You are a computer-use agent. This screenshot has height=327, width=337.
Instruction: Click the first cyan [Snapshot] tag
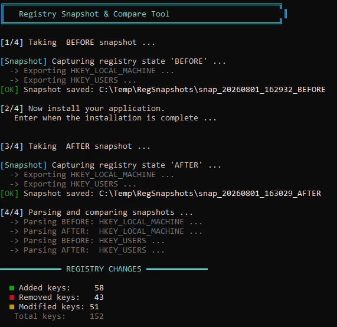click(x=24, y=61)
